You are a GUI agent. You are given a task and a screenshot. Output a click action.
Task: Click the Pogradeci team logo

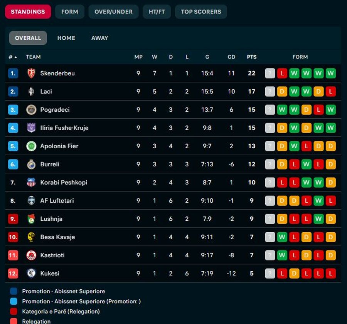coord(31,110)
